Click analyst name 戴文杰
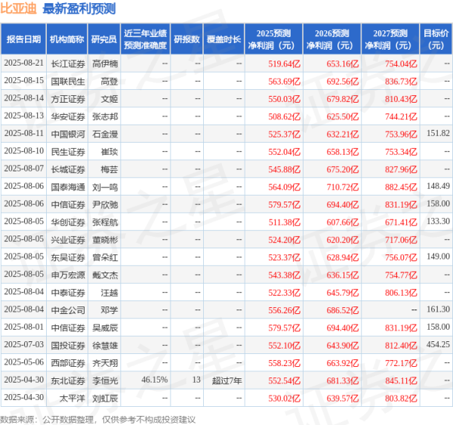The height and width of the screenshot is (425, 453). [x=105, y=275]
